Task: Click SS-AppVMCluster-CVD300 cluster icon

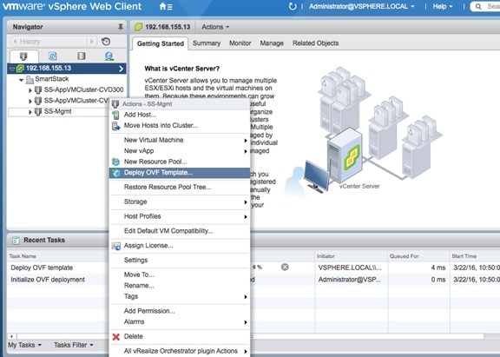Action: click(38, 90)
